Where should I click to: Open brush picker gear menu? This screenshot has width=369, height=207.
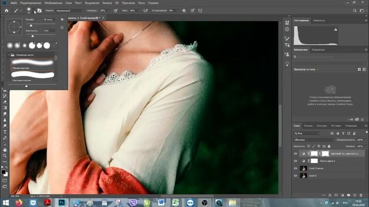[x=62, y=20]
